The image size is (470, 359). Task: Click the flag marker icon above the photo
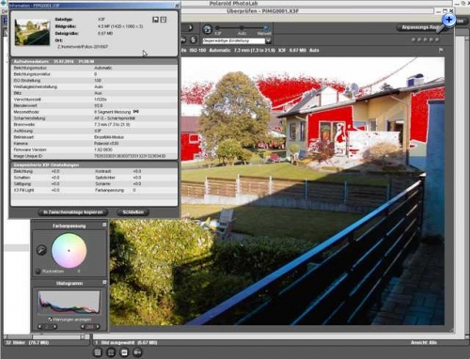click(x=441, y=50)
